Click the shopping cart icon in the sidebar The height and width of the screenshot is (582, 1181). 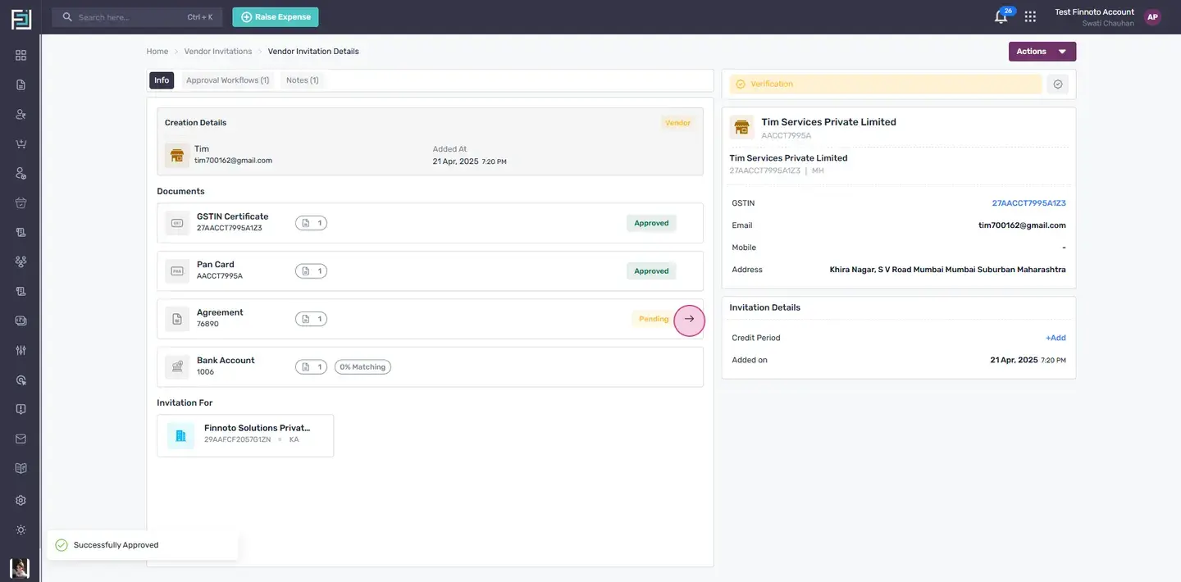21,143
